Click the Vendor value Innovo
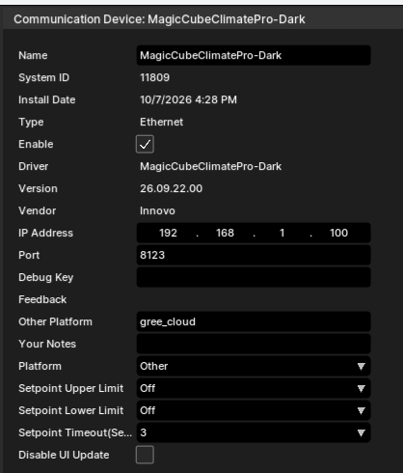This screenshot has width=403, height=473. tap(157, 210)
